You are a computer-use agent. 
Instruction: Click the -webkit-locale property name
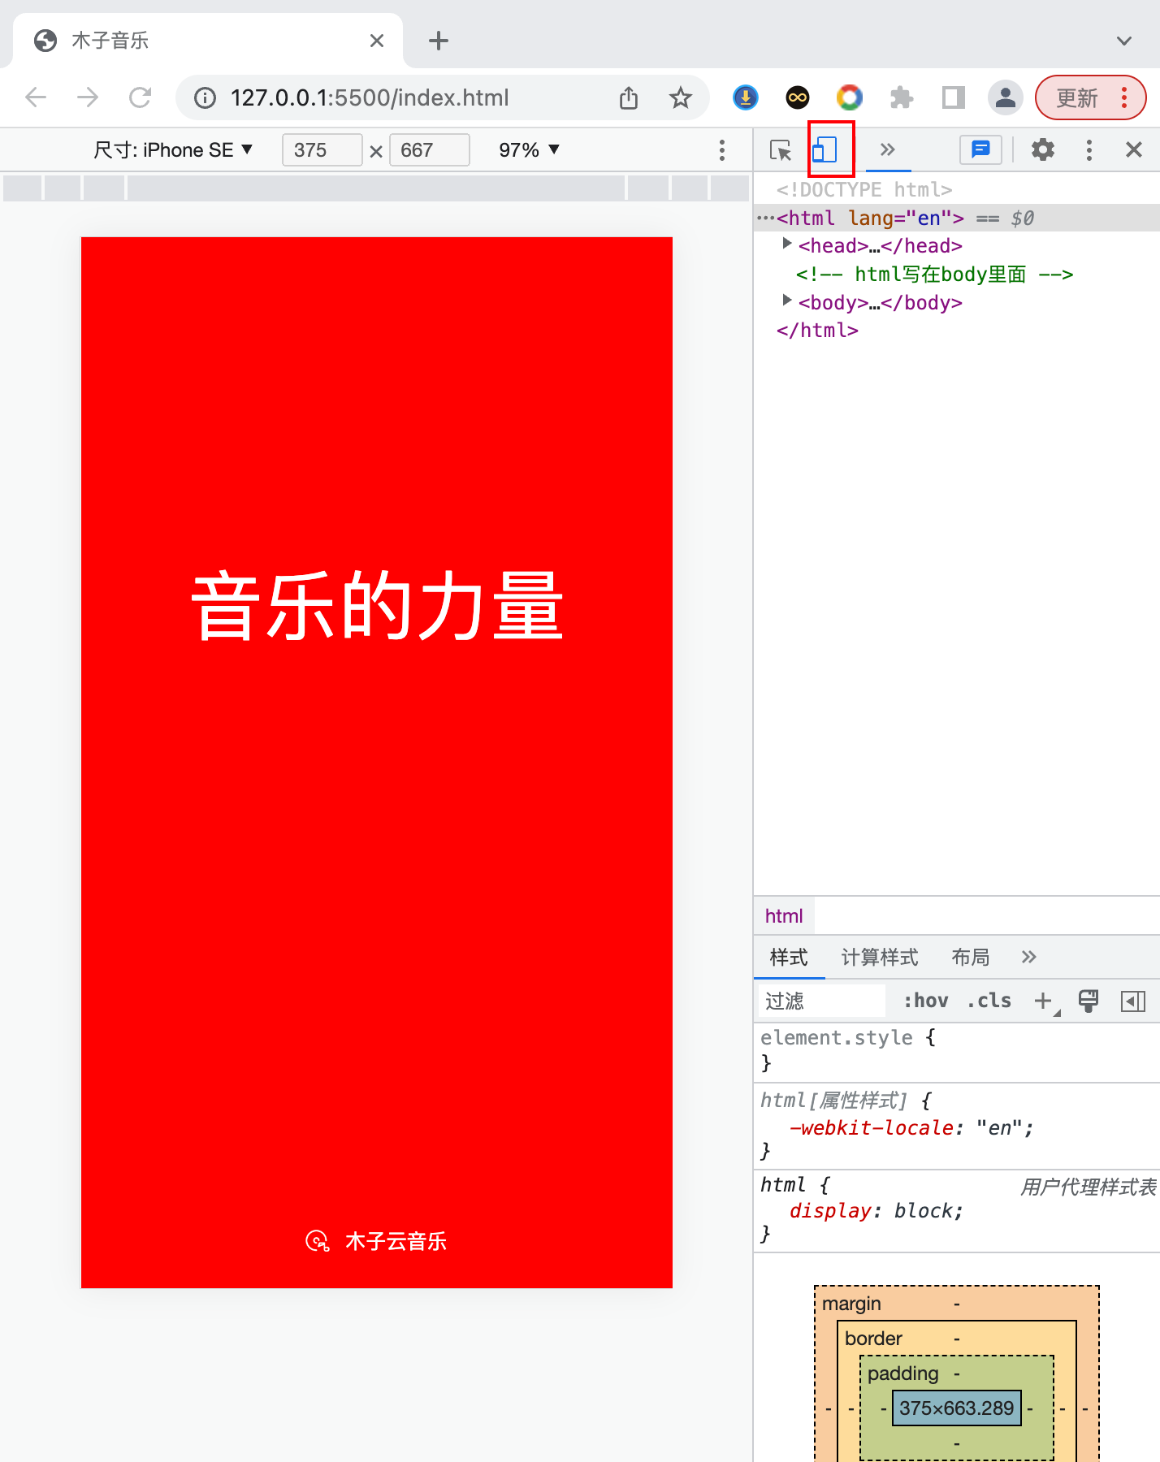pos(872,1128)
